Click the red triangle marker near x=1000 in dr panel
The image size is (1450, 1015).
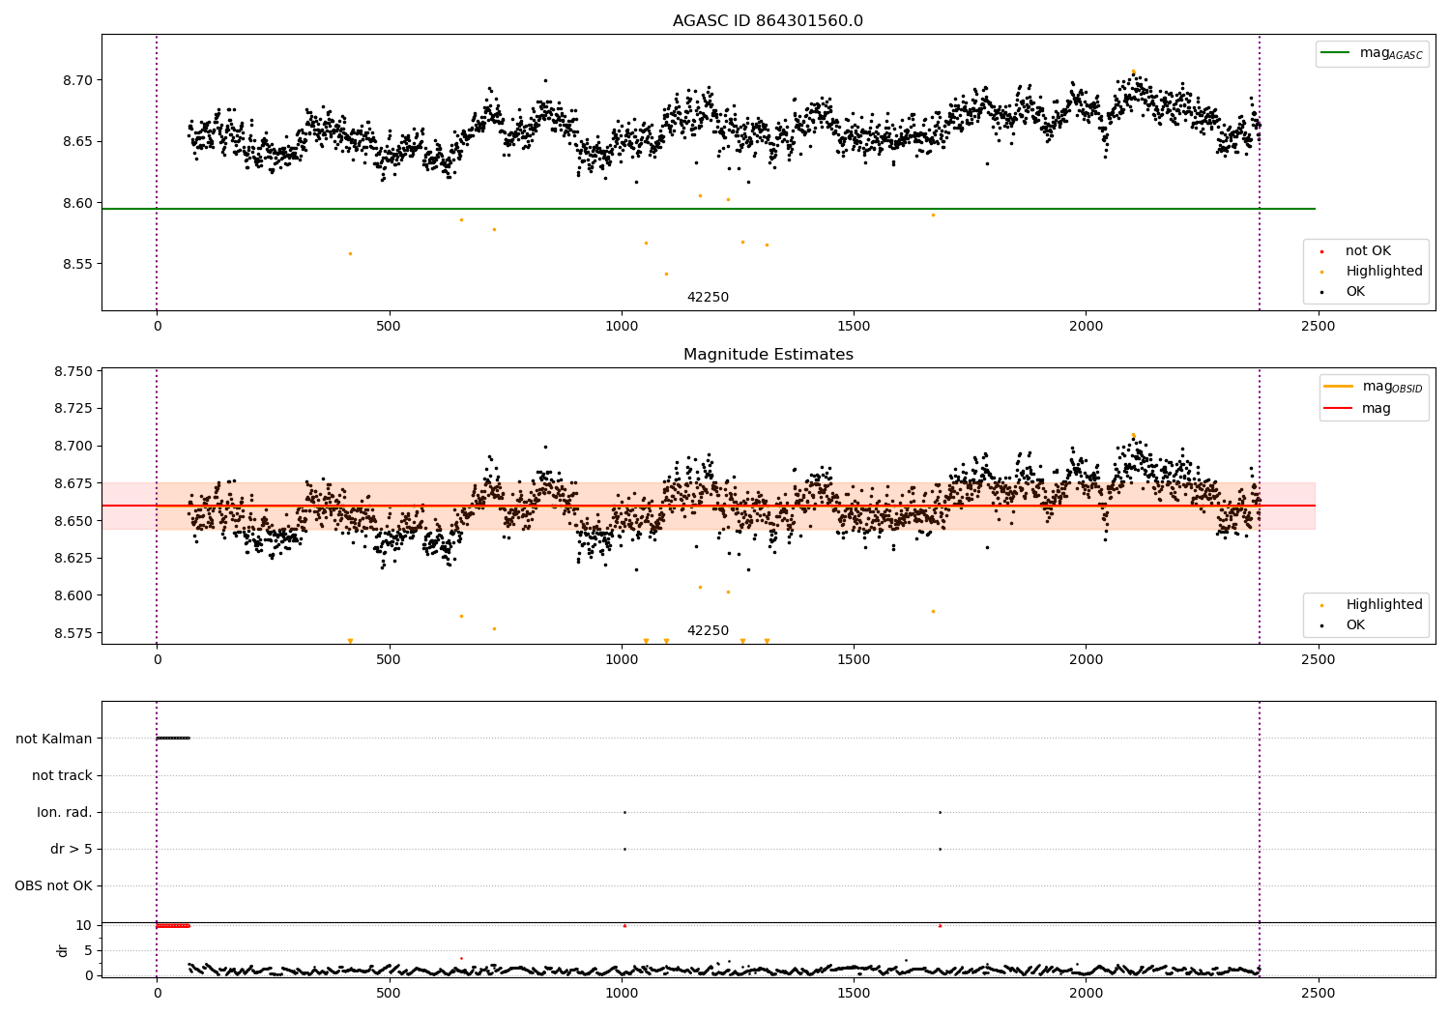point(624,925)
